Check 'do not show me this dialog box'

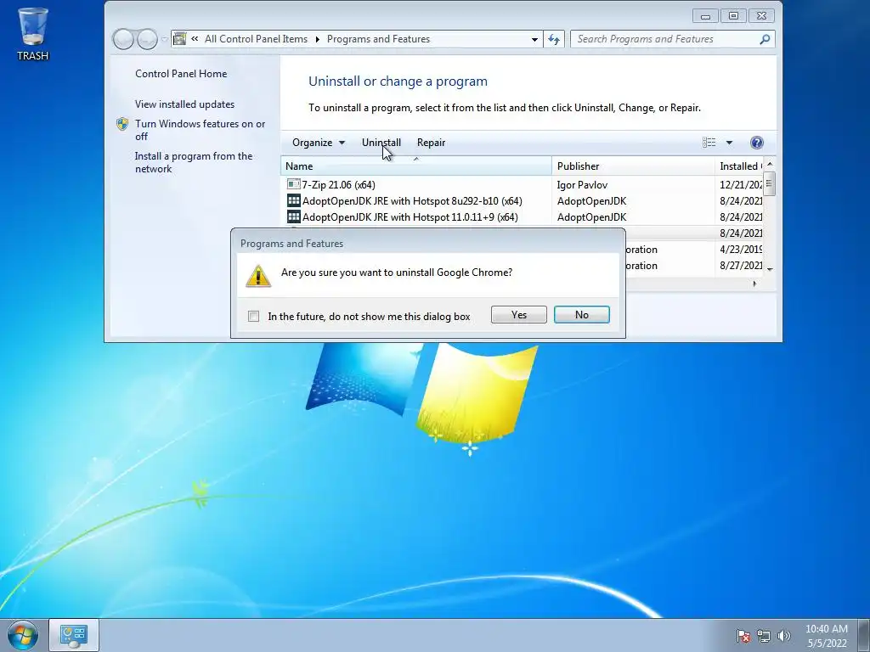[x=253, y=316]
